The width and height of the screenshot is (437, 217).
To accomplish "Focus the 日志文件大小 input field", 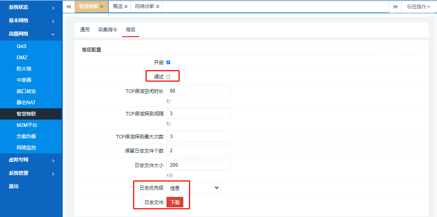I will coord(198,165).
